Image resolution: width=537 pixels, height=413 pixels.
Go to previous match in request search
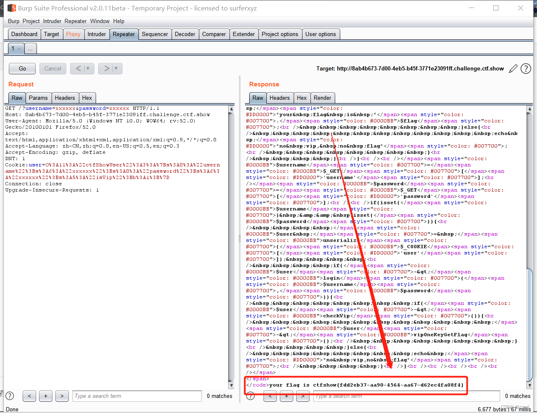[29, 396]
